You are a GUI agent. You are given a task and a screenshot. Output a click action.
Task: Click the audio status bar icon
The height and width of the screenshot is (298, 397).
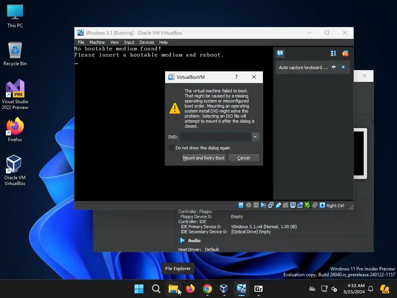263,205
